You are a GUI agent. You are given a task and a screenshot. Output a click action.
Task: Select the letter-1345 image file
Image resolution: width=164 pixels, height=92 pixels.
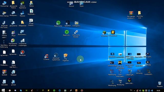pyautogui.click(x=129, y=81)
